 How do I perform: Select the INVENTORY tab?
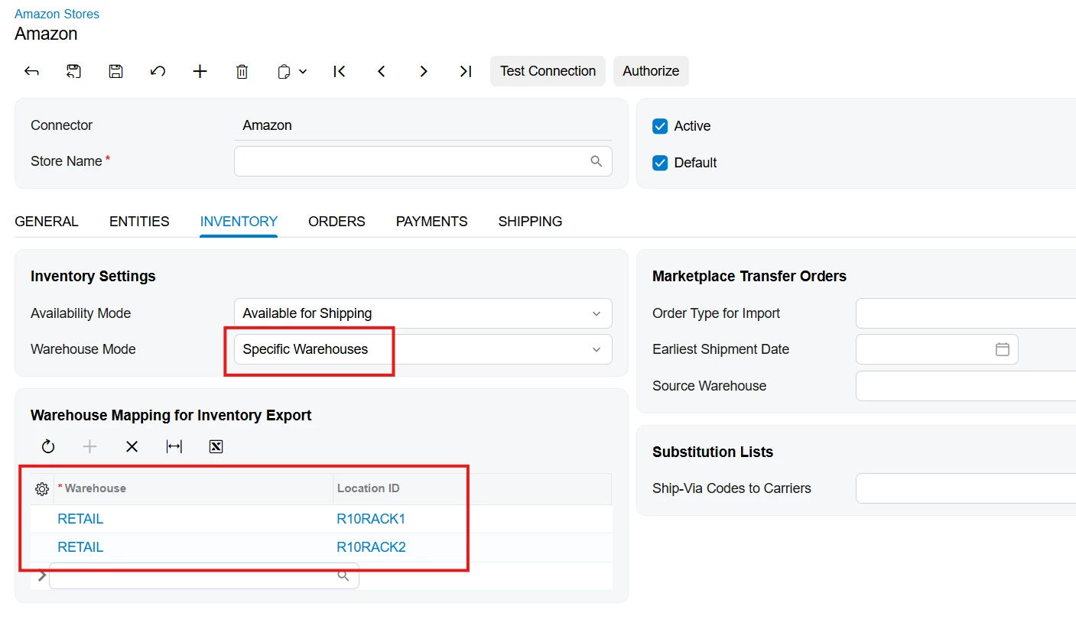[x=239, y=222]
